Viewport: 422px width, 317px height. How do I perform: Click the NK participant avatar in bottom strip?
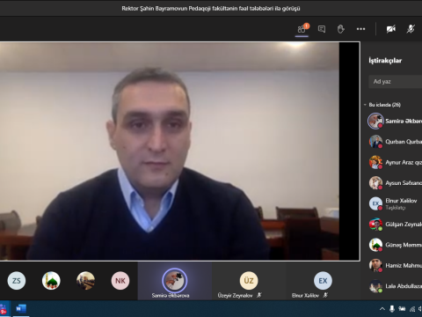(120, 281)
